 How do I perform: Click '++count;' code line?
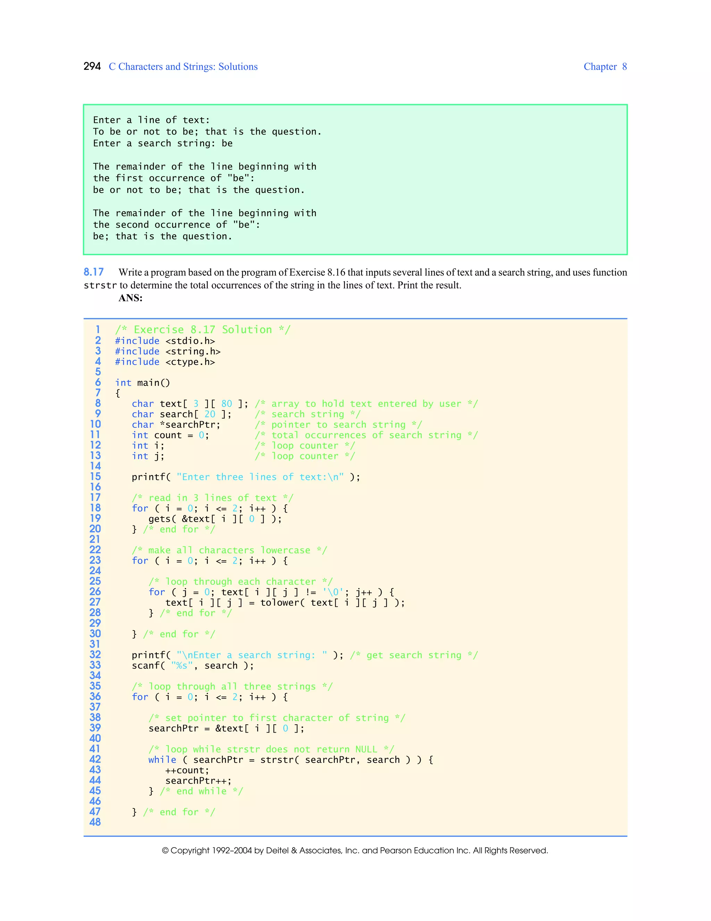point(187,771)
